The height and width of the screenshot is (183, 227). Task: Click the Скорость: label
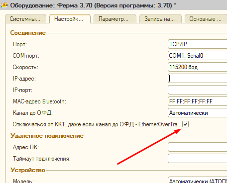(x=25, y=67)
